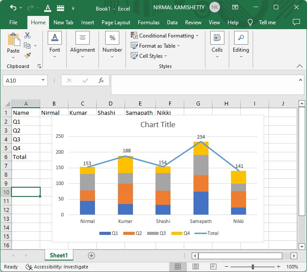This screenshot has height=272, width=307.
Task: Click the Cut scissors icon
Action: click(x=27, y=35)
